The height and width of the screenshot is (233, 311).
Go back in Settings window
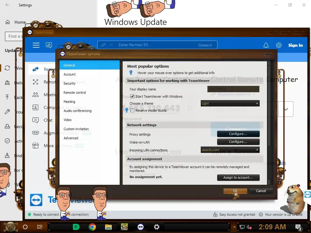click(7, 5)
